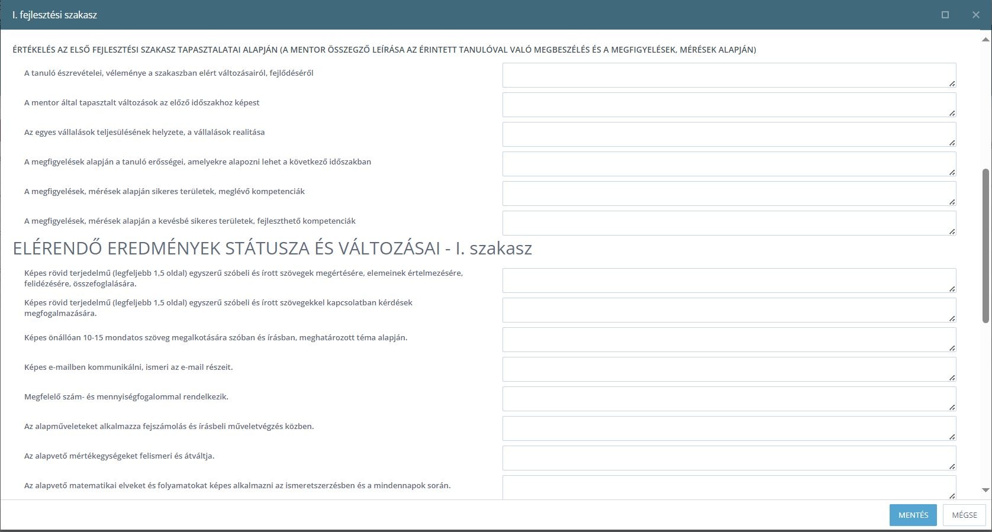Focus the 'Képes e-mailben kommunikálni' field

tap(729, 369)
